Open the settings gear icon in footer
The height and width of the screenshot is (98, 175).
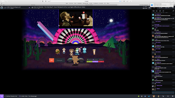(x=172, y=96)
